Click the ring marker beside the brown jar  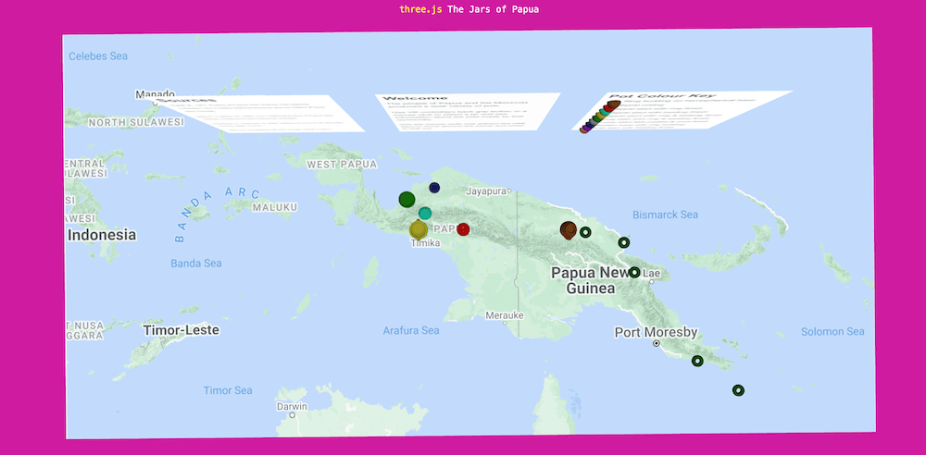point(585,232)
